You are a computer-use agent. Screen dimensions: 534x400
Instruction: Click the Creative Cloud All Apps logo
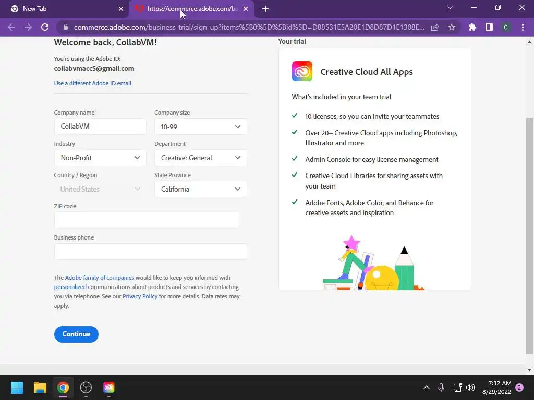click(302, 71)
